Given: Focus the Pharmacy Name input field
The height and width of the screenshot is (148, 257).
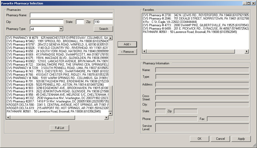Looking at the screenshot, I should (x=71, y=15).
